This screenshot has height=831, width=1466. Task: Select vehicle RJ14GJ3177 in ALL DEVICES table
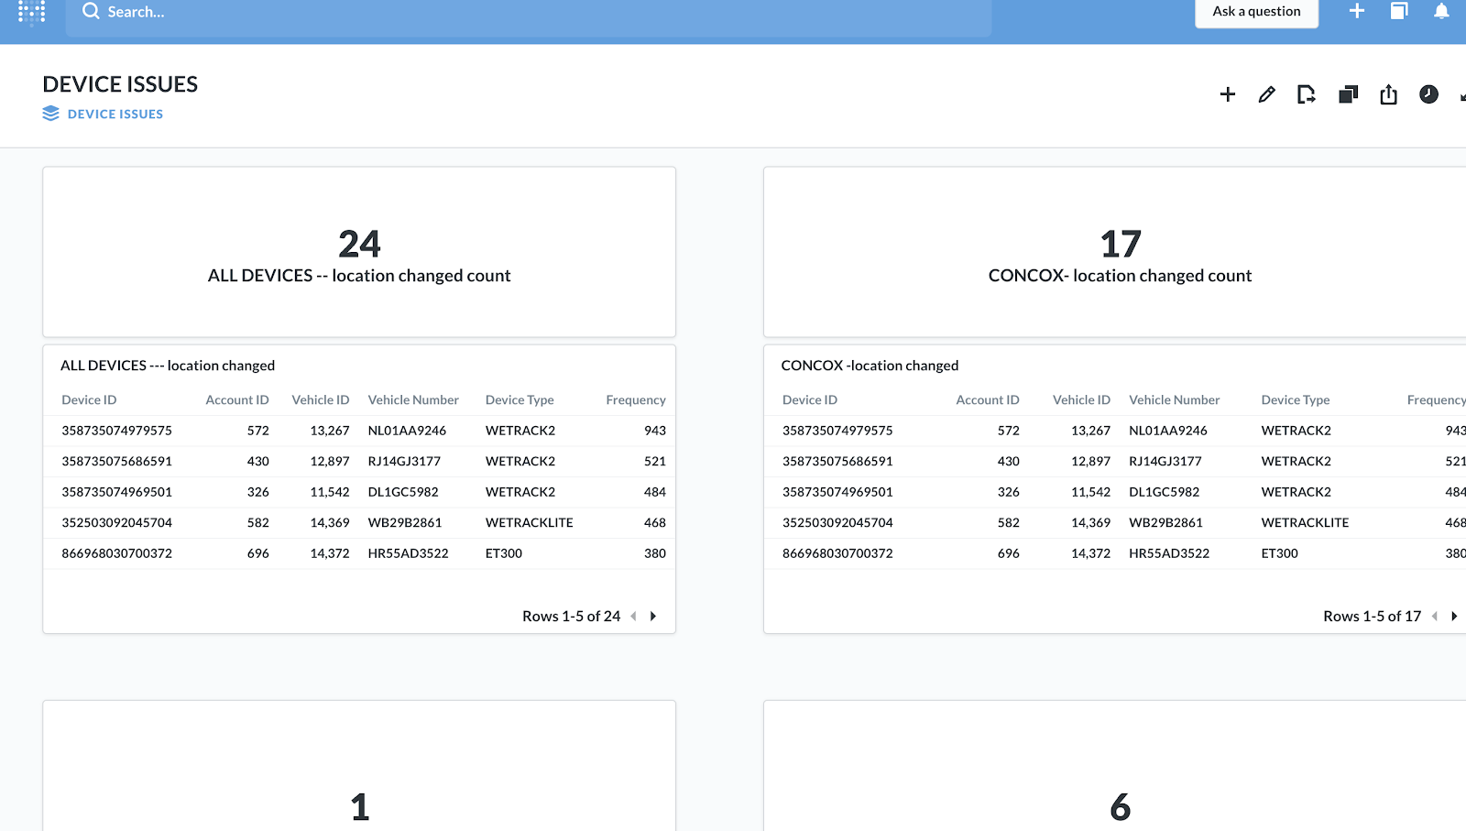[404, 462]
